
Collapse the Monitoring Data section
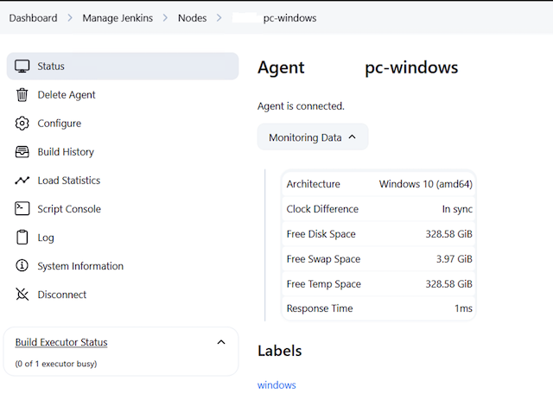click(x=312, y=137)
